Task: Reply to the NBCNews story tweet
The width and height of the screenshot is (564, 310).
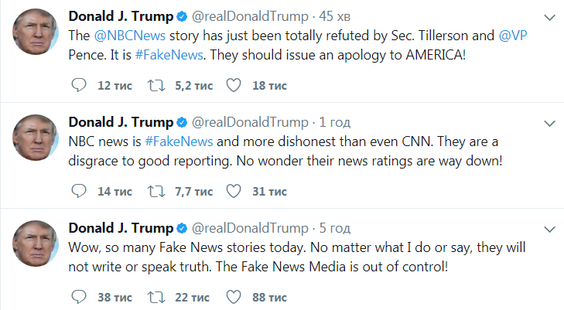Action: (x=77, y=84)
